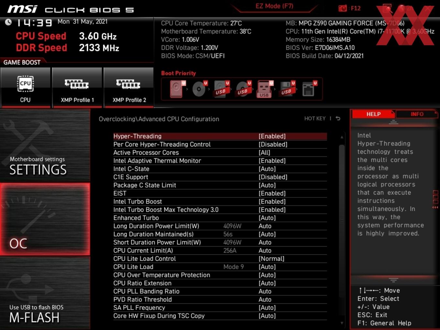The height and width of the screenshot is (330, 440).
Task: Edit CPU Current Limit(A) Auto field
Action: click(265, 250)
